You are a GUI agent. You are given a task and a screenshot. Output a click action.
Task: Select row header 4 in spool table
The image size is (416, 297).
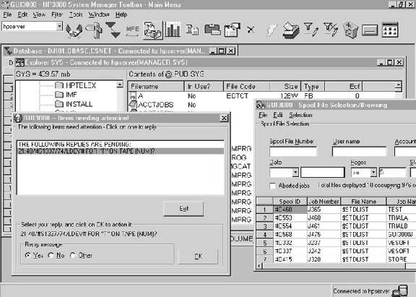(264, 235)
